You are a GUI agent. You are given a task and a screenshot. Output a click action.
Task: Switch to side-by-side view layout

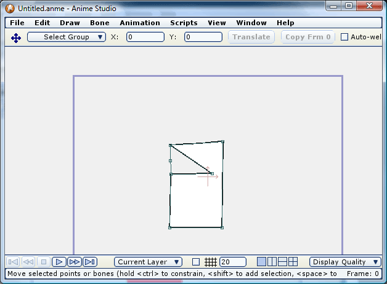(272, 262)
